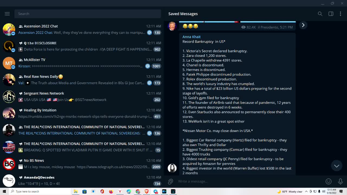Click the Write a message field
347x195 pixels.
249,181
